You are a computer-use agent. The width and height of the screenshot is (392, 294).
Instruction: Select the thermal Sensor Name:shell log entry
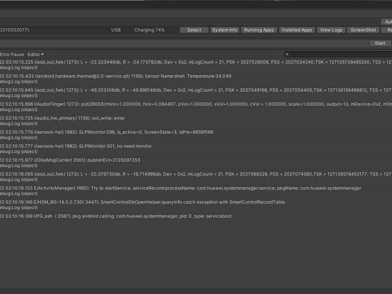196,79
